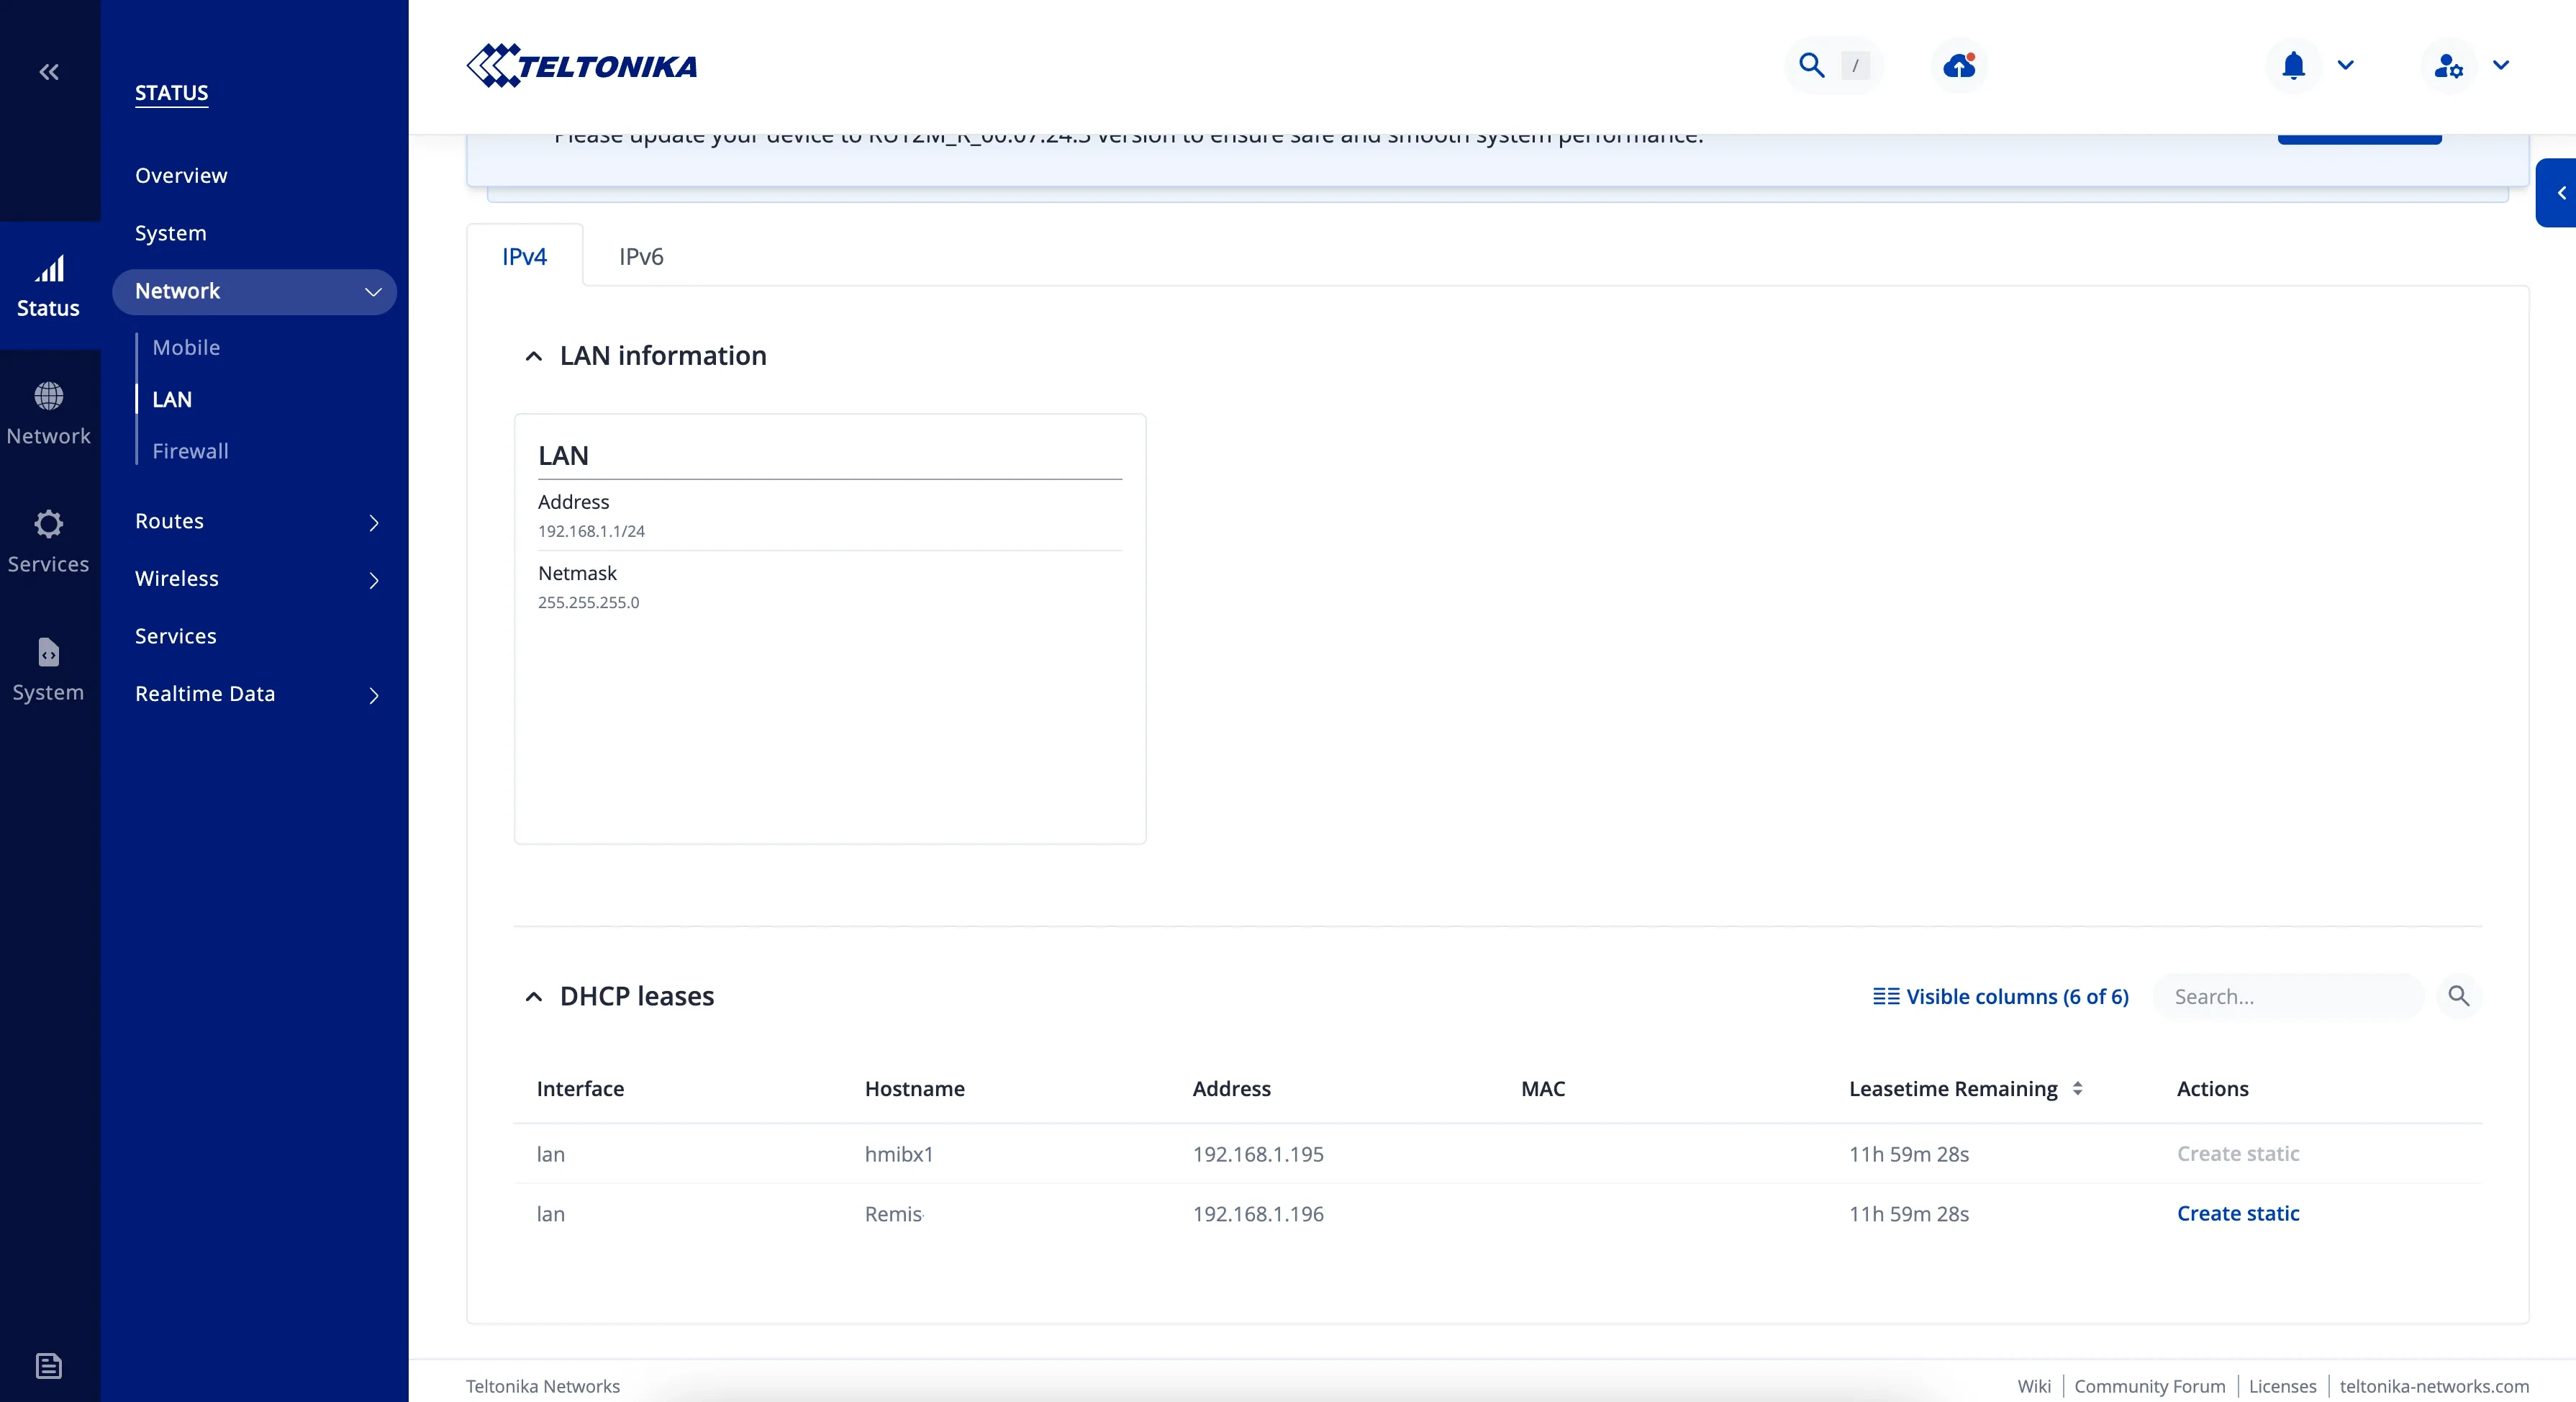Collapse the DHCP leases section

[534, 996]
